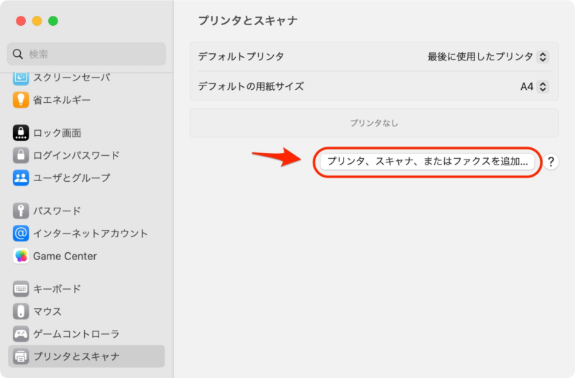Image resolution: width=575 pixels, height=378 pixels.
Task: Go to ログインパスワード in the sidebar
Action: (x=76, y=155)
